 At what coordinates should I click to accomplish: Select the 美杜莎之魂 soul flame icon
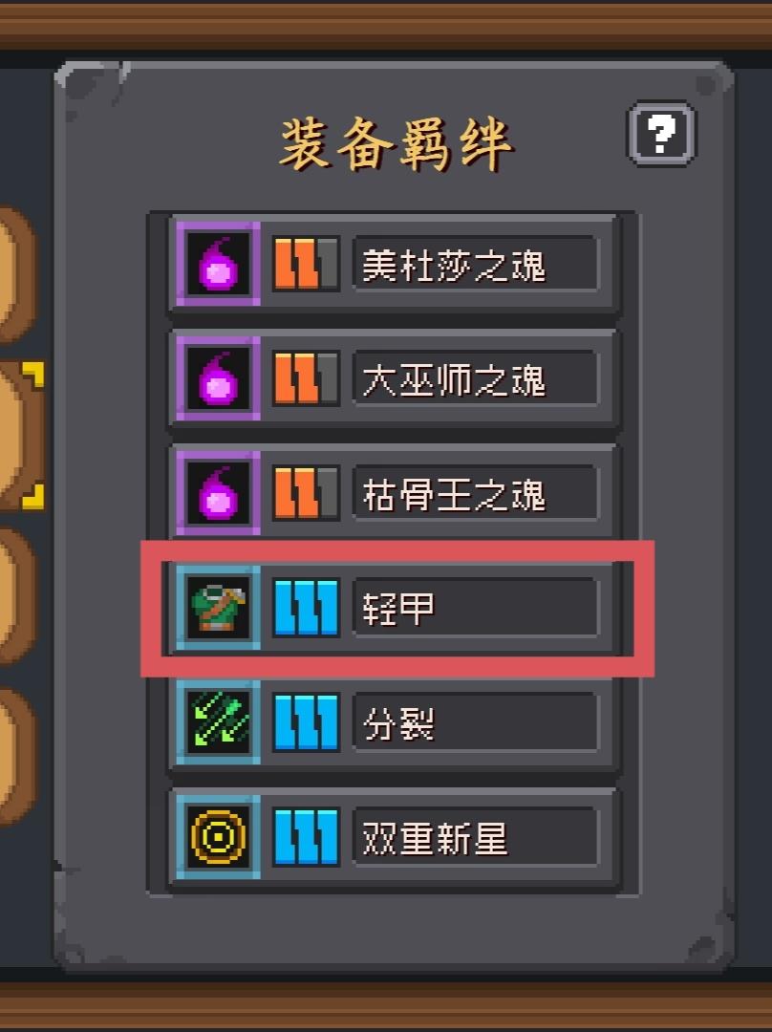click(218, 264)
